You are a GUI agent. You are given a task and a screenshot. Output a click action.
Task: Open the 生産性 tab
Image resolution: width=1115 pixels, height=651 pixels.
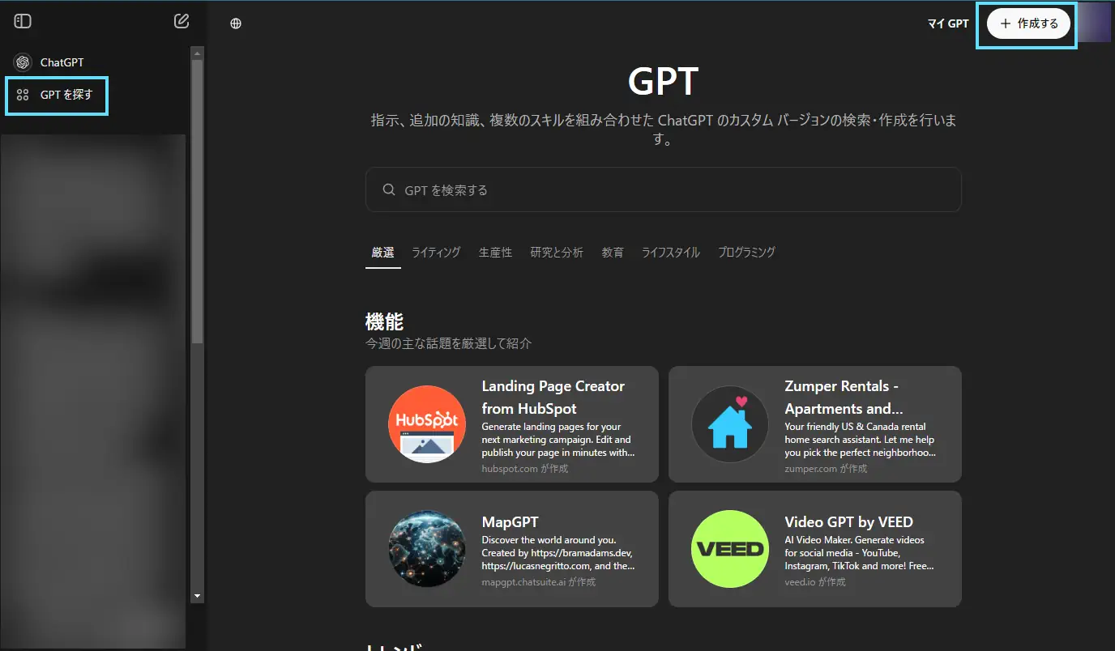point(495,253)
